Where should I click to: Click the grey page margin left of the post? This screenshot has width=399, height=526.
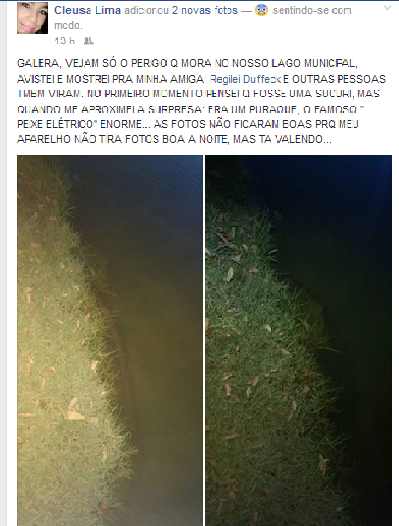point(3,263)
